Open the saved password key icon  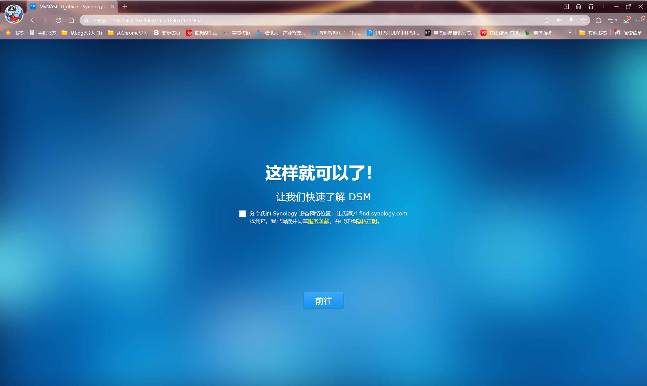pyautogui.click(x=559, y=20)
